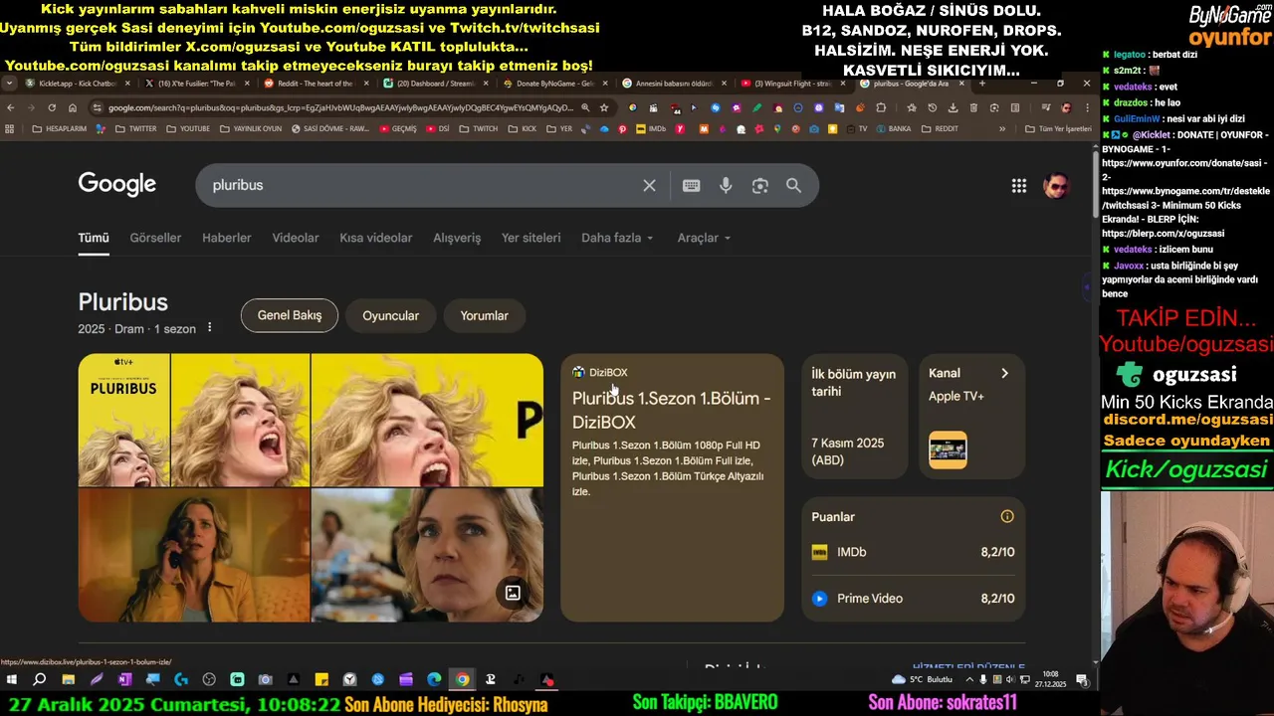Switch to Chrome in the taskbar

pyautogui.click(x=463, y=680)
